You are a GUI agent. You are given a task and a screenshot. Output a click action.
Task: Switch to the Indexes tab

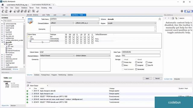[x=37, y=75]
